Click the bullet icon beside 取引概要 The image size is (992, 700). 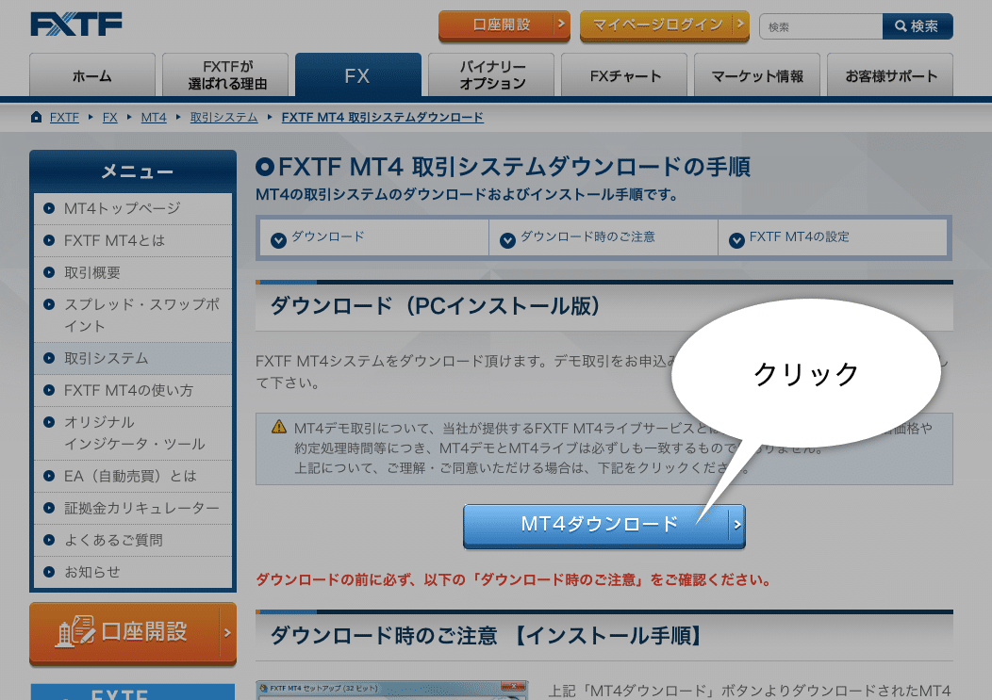pos(49,272)
